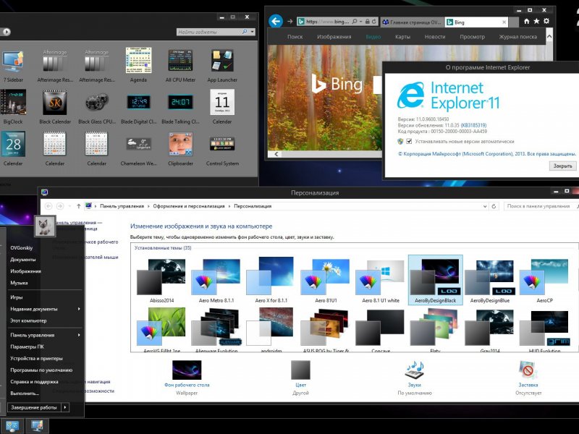Select the App Launcher gadget

[x=222, y=65]
